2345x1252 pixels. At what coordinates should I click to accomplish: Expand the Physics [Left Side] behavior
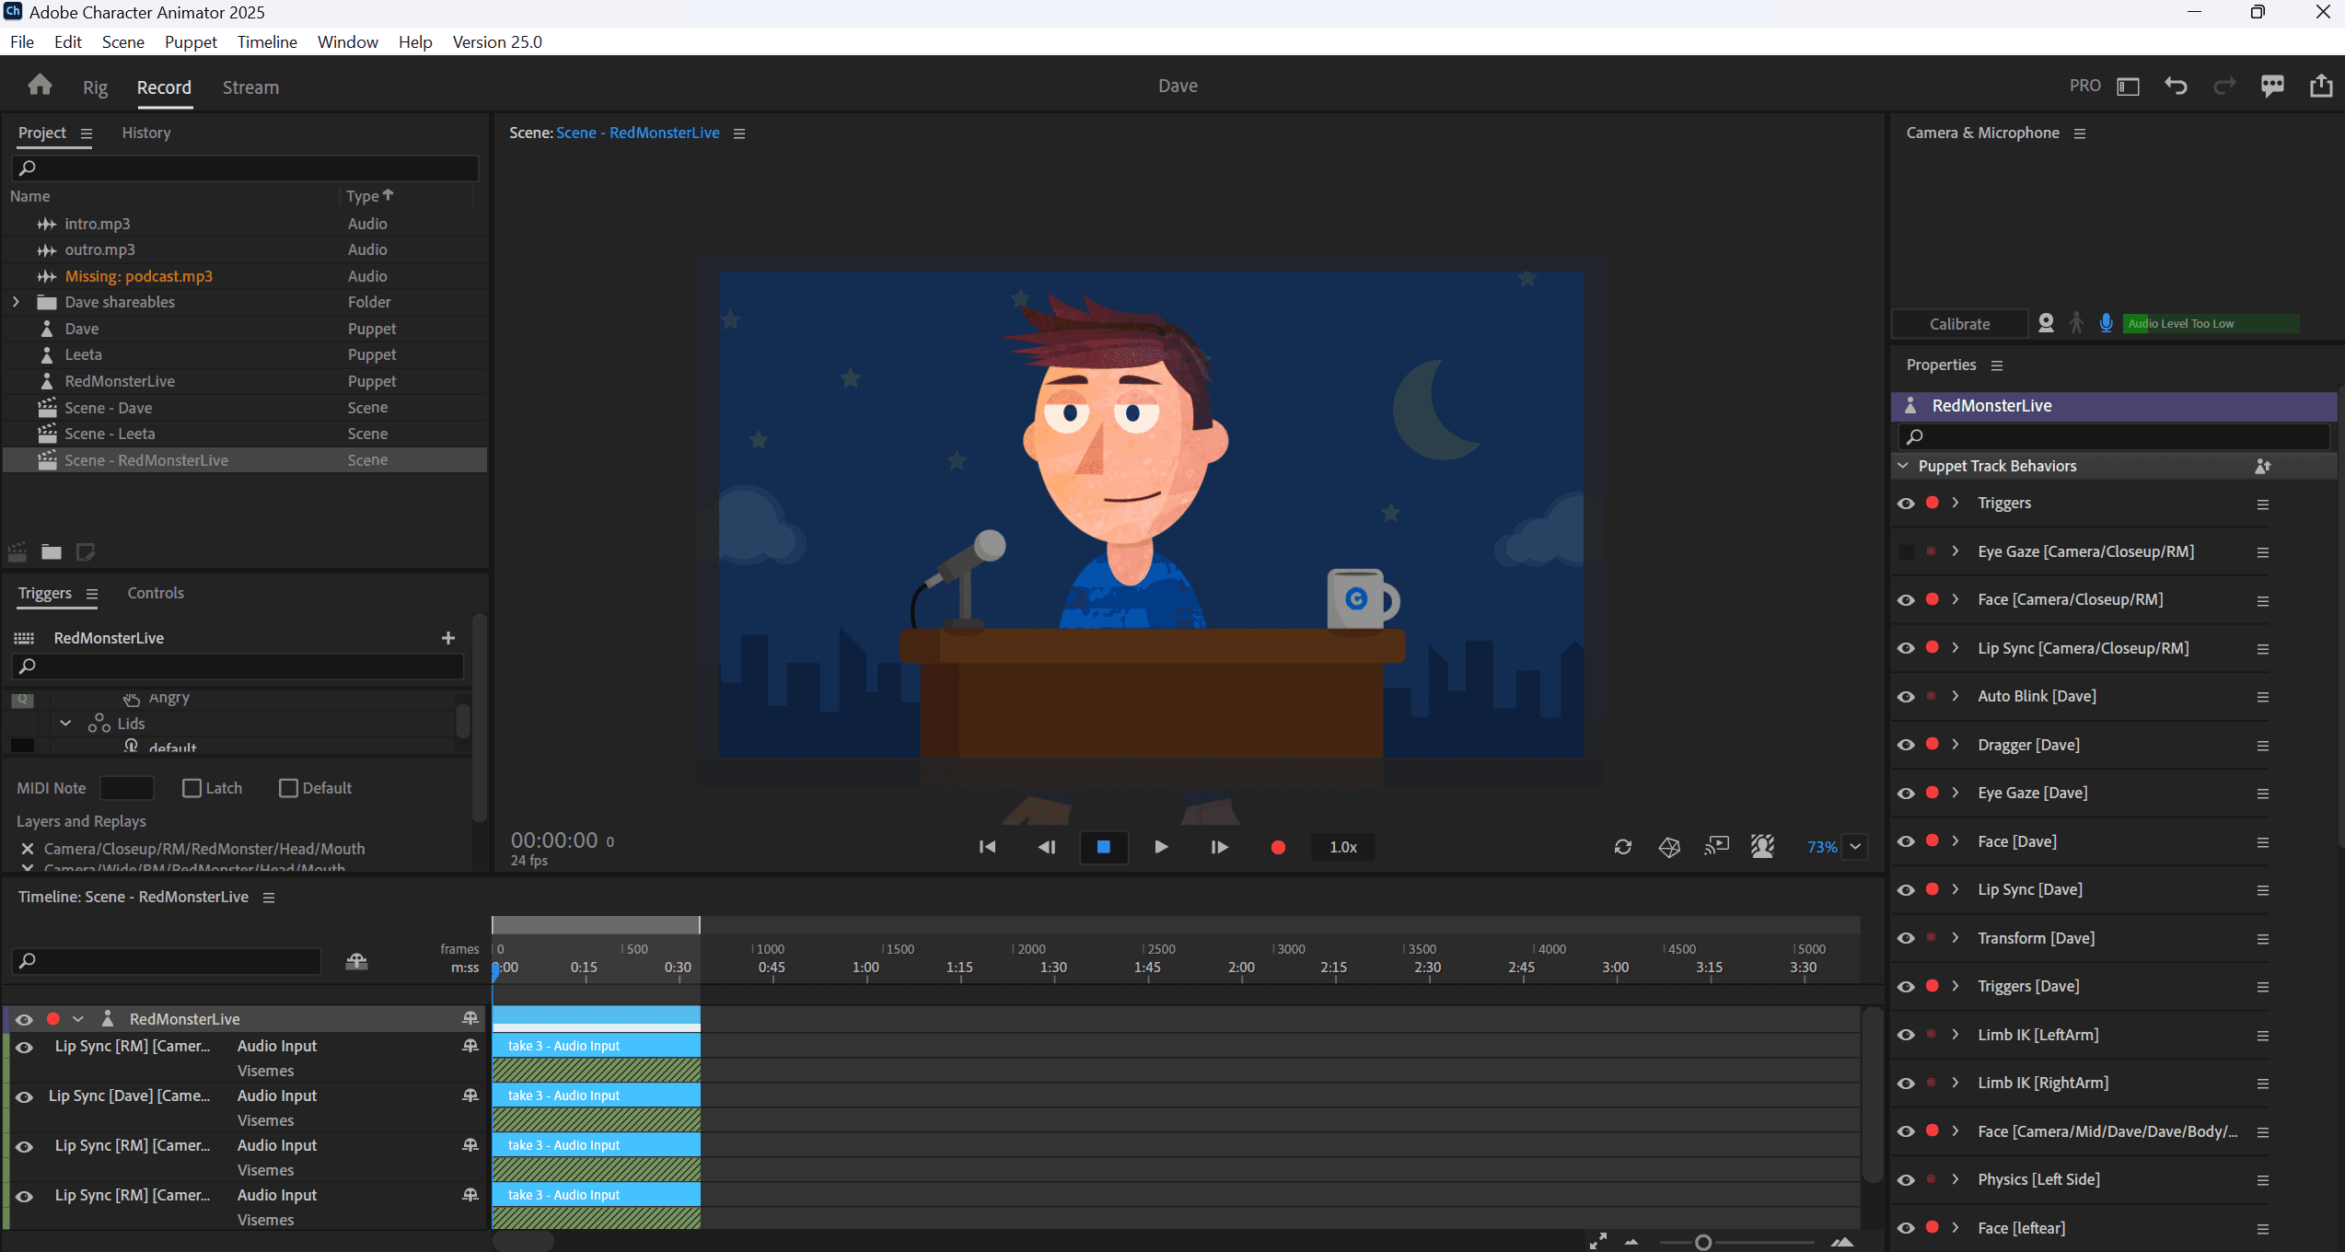pos(1956,1179)
